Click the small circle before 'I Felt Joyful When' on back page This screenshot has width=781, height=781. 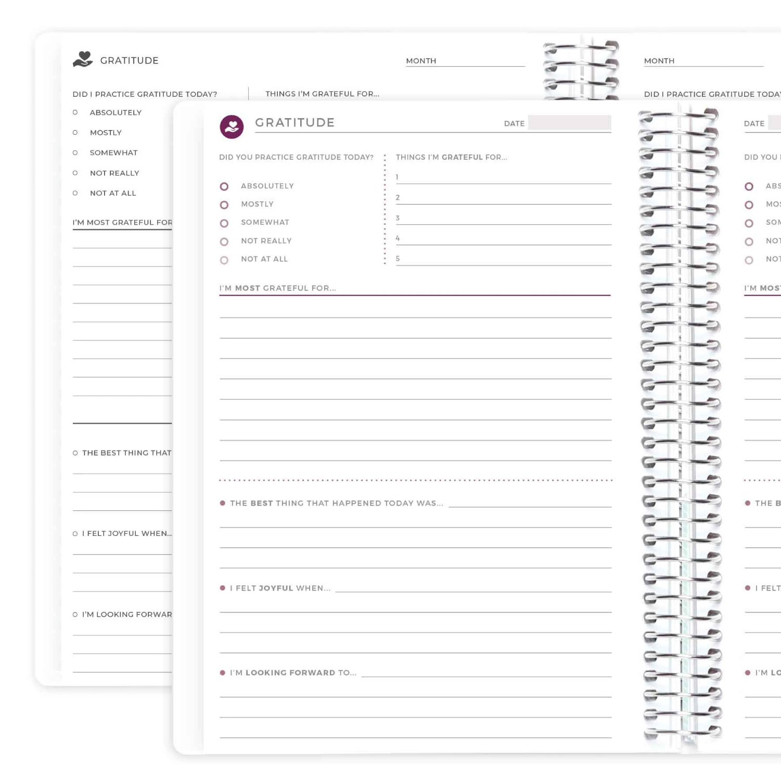pos(75,534)
